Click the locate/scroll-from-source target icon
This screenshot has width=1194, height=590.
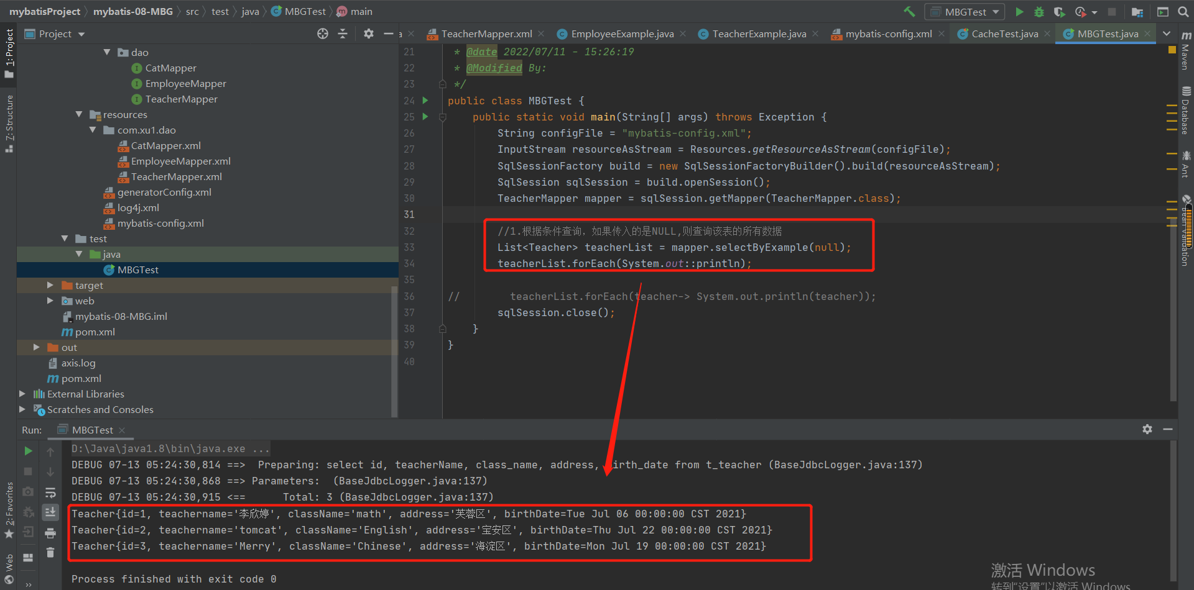[323, 34]
